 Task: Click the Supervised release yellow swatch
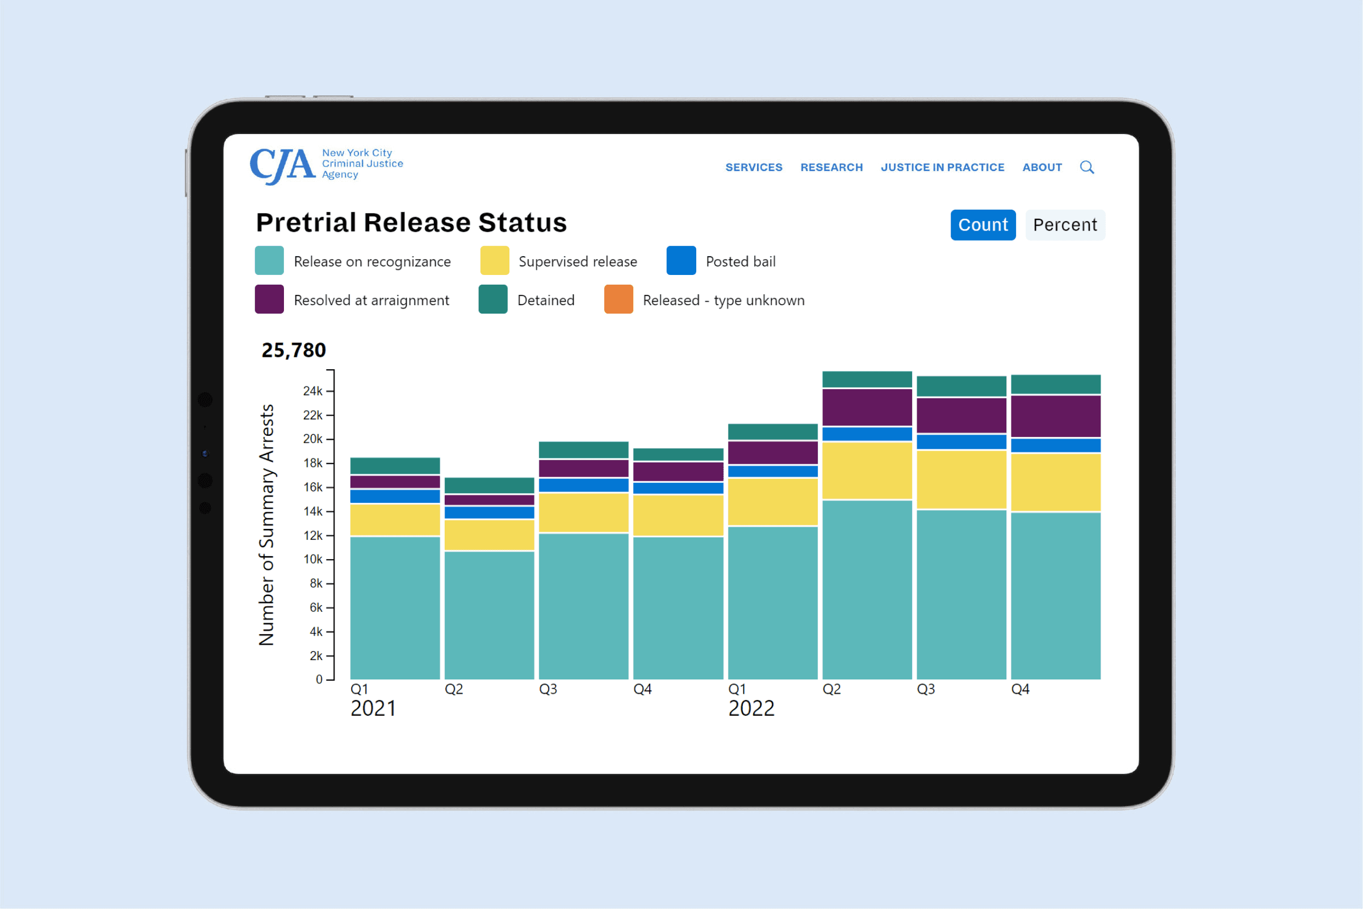pos(494,261)
